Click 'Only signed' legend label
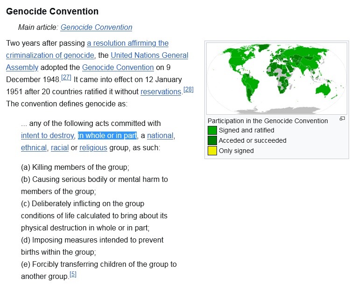The height and width of the screenshot is (285, 350). click(236, 151)
